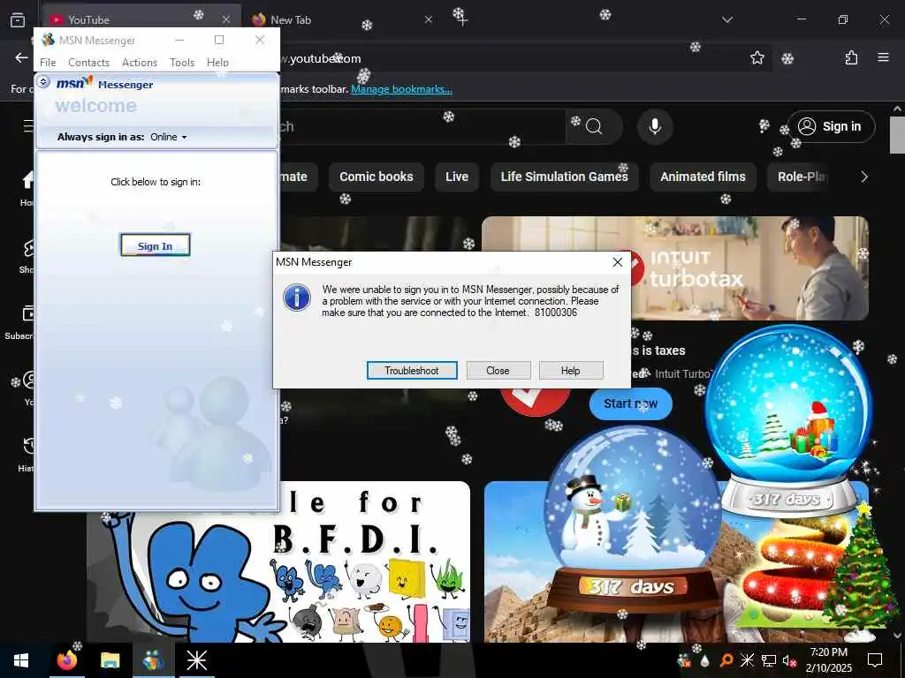Open a new tab with plus icon
The image size is (905, 678).
pyautogui.click(x=461, y=19)
